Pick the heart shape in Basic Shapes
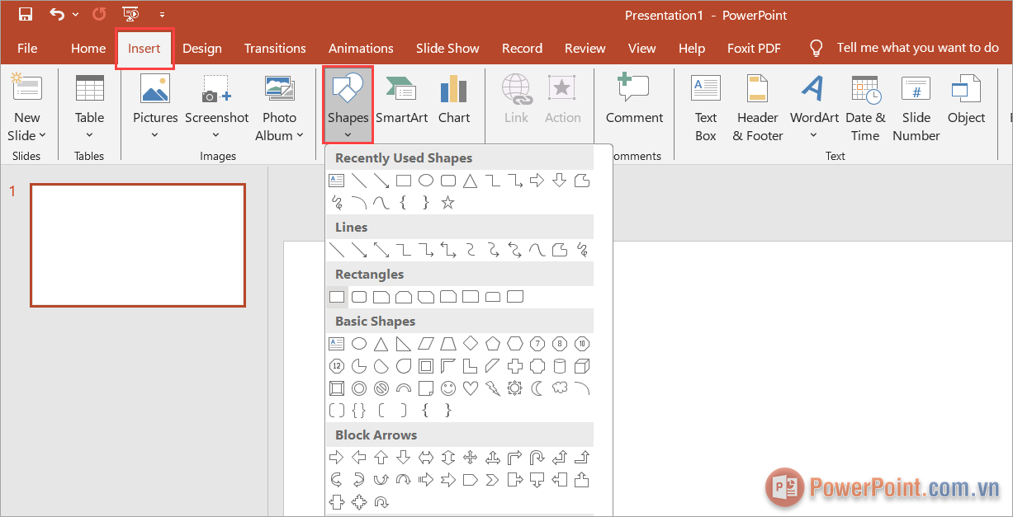Viewport: 1013px width, 517px height. pos(471,388)
